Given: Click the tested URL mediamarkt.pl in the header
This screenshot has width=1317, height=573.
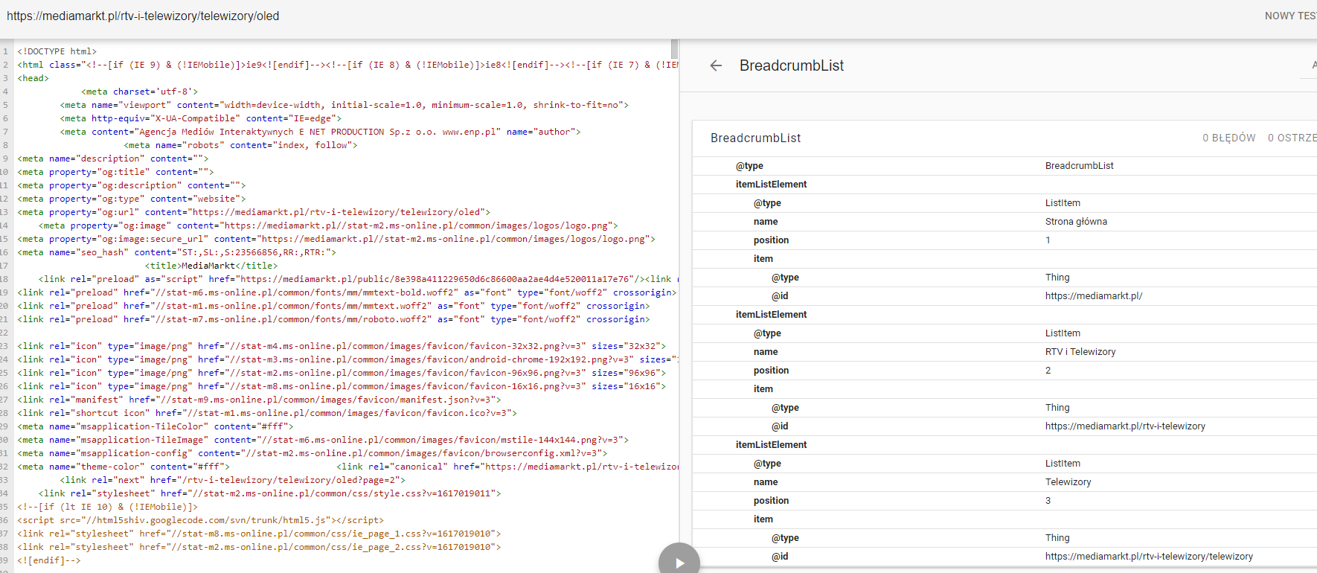Looking at the screenshot, I should tap(143, 16).
